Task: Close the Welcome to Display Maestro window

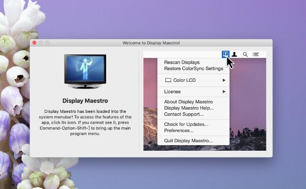Action: click(x=34, y=43)
